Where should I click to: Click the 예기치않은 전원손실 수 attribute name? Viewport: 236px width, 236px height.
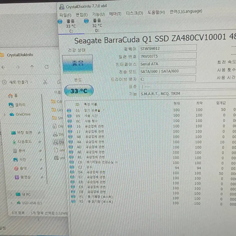click(102, 162)
